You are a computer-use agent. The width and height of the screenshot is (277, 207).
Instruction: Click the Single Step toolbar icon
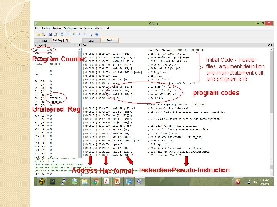point(90,34)
